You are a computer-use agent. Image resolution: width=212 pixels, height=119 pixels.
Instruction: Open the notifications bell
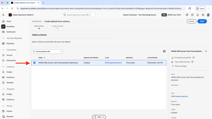198,15
